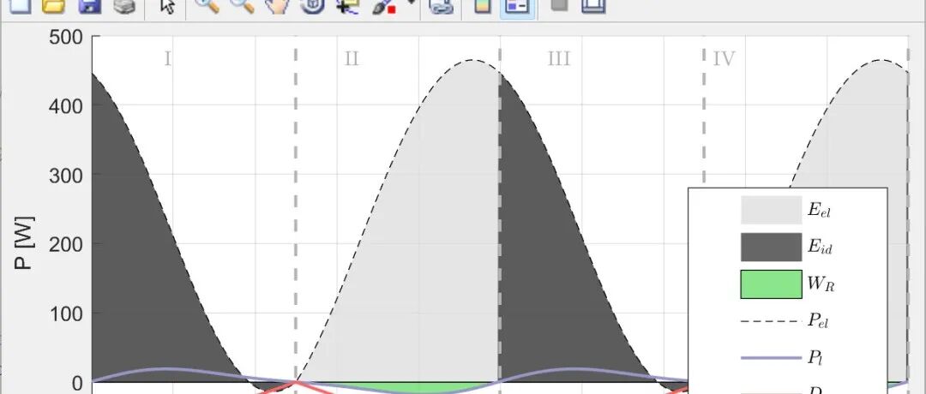Click the green W_R legend swatch
The height and width of the screenshot is (394, 926).
(772, 284)
